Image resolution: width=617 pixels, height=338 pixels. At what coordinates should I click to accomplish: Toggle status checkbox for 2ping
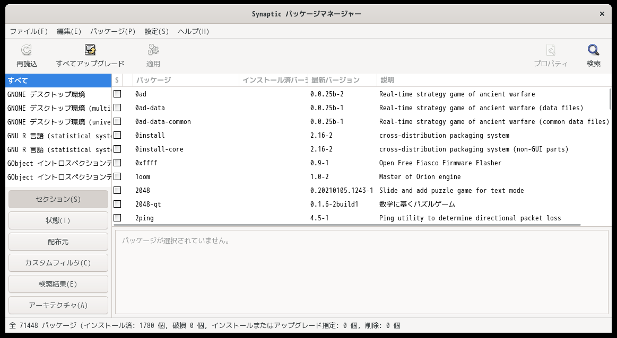(117, 218)
